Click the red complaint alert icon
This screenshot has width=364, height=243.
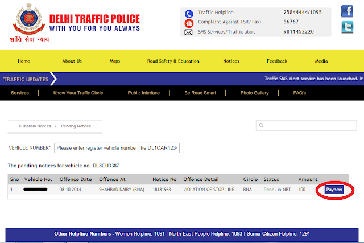click(189, 23)
